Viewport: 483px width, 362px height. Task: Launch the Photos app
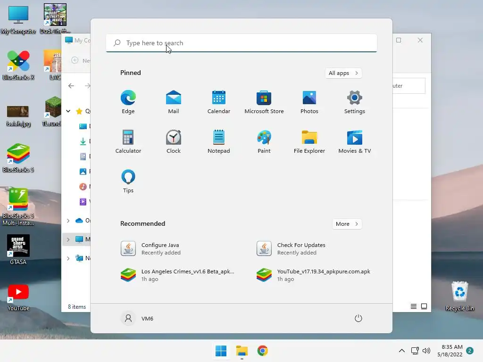pos(309,102)
